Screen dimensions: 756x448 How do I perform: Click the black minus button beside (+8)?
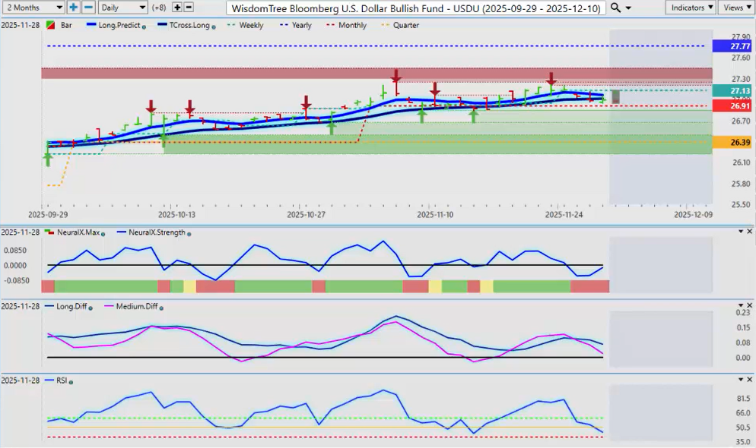189,7
